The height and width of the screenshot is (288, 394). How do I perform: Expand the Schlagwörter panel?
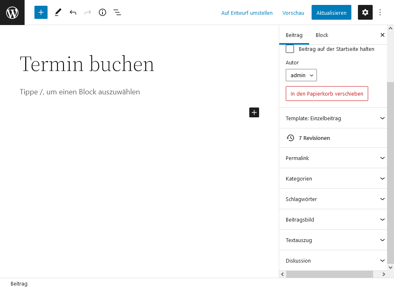pos(333,199)
